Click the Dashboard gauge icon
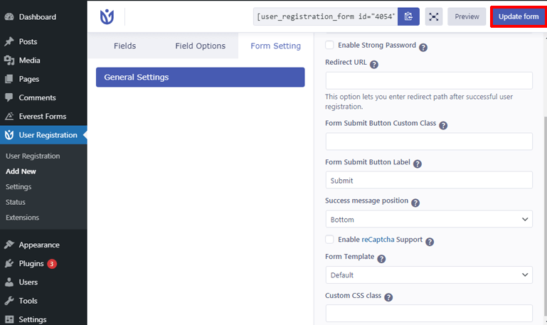Viewport: 547px width, 325px height. [x=9, y=17]
